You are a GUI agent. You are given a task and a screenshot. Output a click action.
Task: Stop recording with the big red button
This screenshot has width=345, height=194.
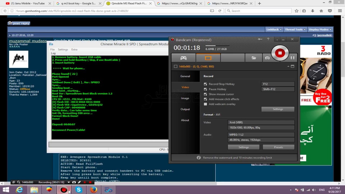coord(280,53)
